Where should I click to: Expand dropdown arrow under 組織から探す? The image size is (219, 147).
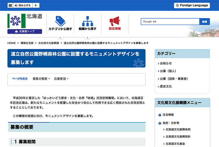pyautogui.click(x=88, y=38)
